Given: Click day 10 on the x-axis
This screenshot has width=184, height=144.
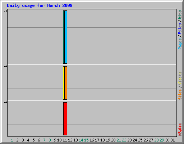Looking at the screenshot, I should click(x=59, y=140).
